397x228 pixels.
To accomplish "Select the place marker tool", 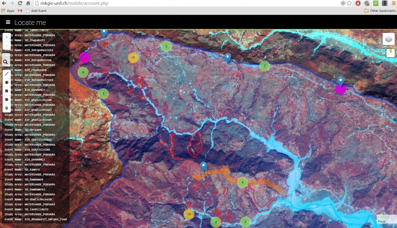I will pyautogui.click(x=7, y=108).
